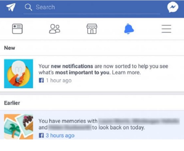Open Messenger from the header

click(173, 7)
